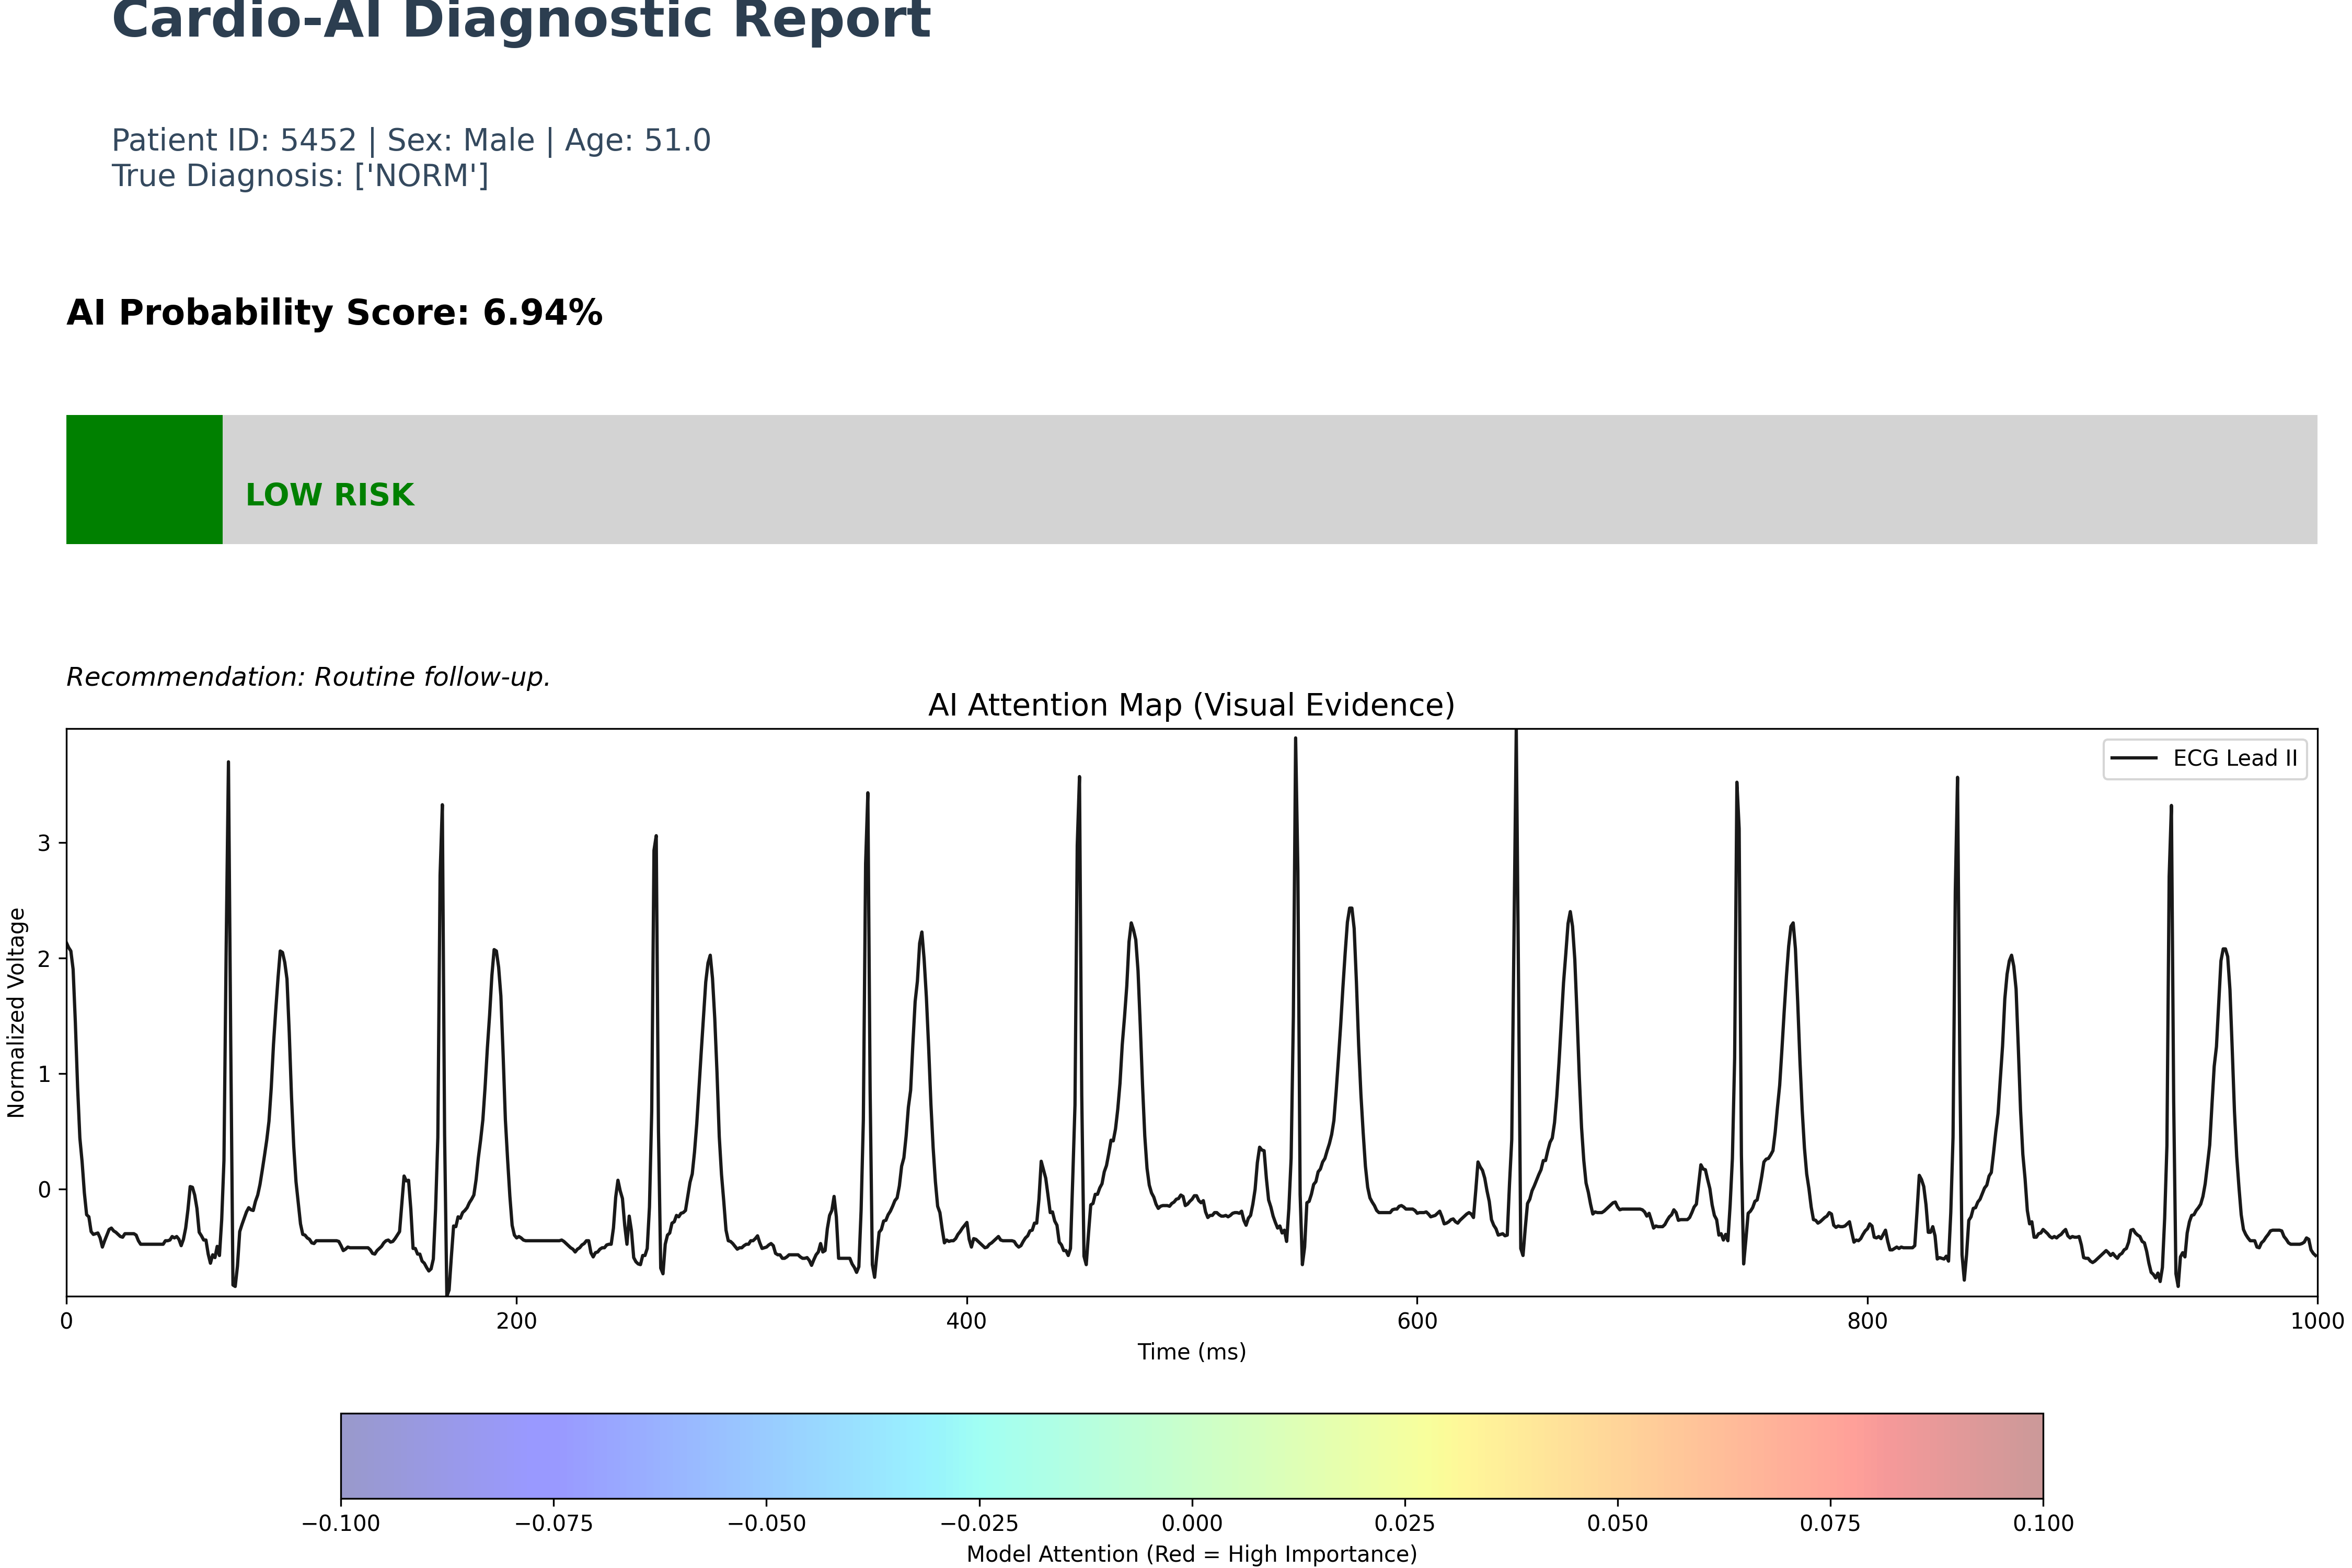The height and width of the screenshot is (1568, 2352).
Task: Click the 0.000 colorbar tick label
Action: tap(1191, 1523)
